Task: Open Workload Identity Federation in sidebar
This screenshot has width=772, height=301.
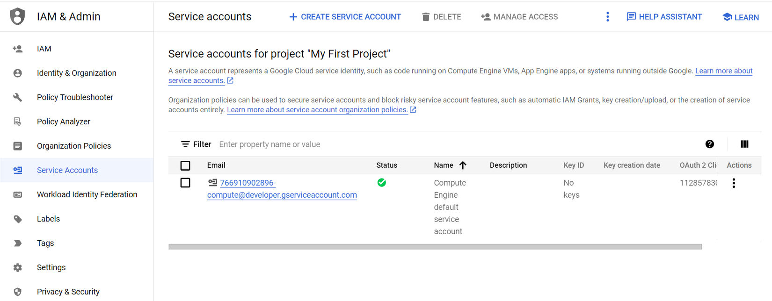Action: tap(87, 194)
